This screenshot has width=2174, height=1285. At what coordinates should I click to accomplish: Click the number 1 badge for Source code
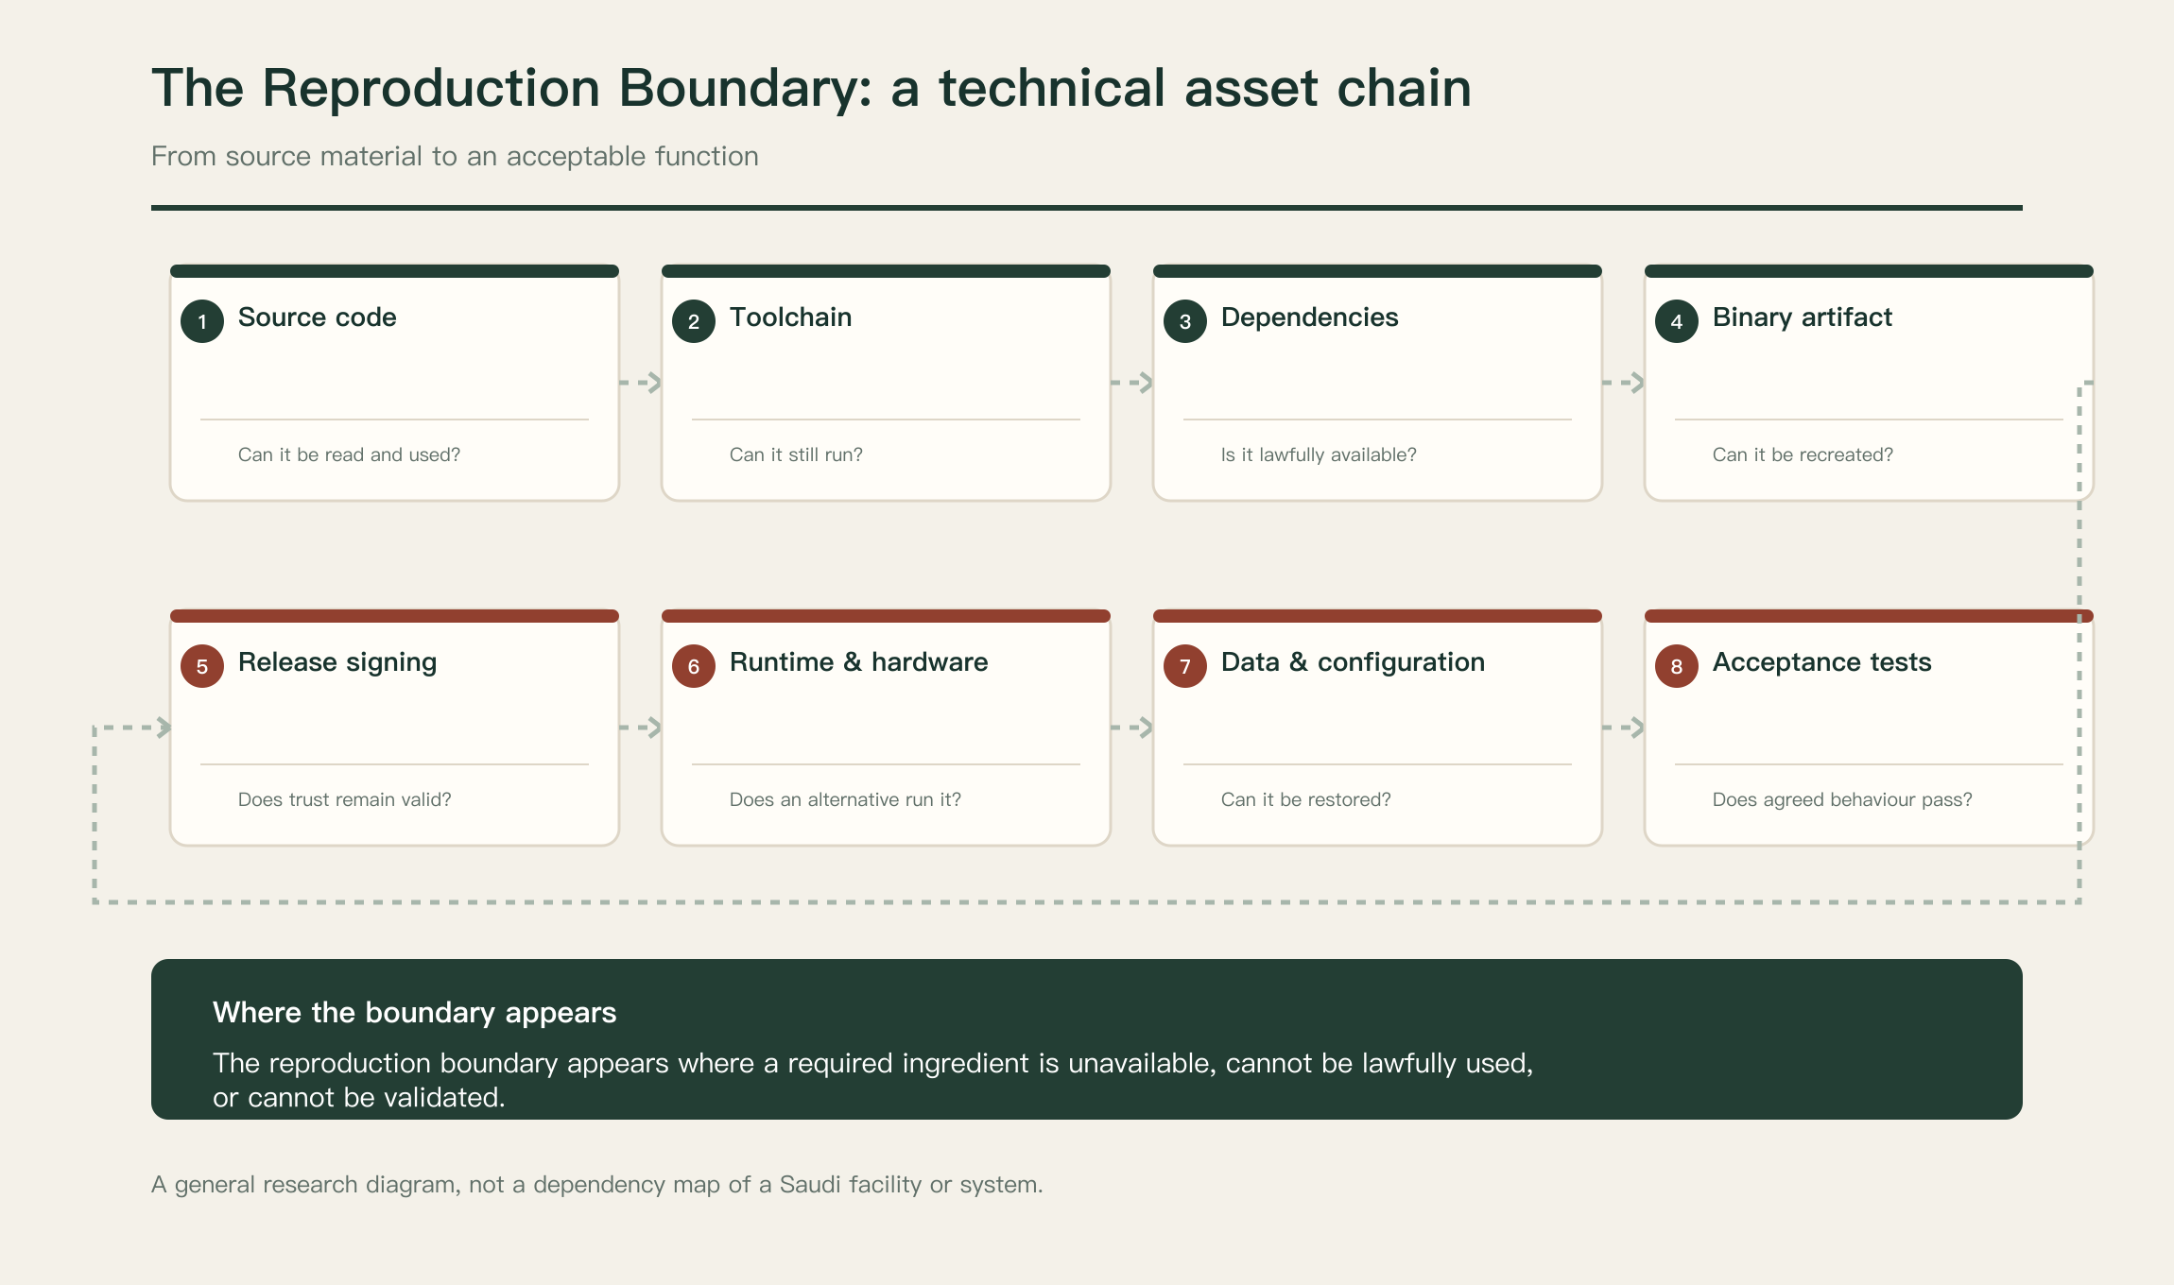pos(202,321)
